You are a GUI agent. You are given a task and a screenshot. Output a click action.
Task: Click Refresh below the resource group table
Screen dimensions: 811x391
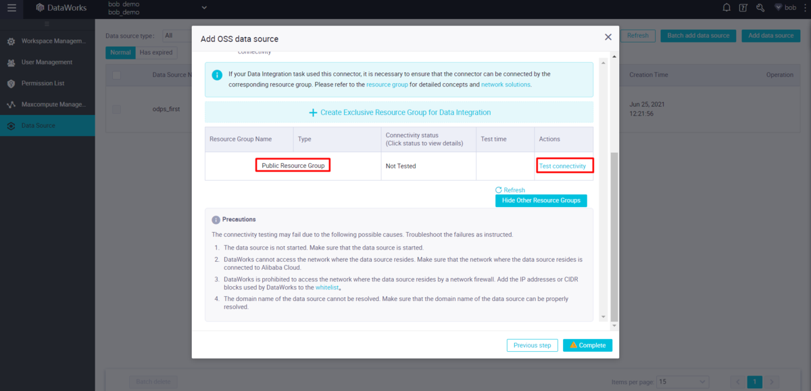[510, 190]
